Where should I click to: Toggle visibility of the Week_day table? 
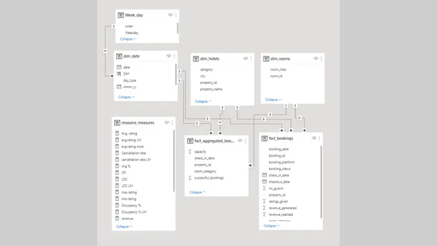coord(170,15)
